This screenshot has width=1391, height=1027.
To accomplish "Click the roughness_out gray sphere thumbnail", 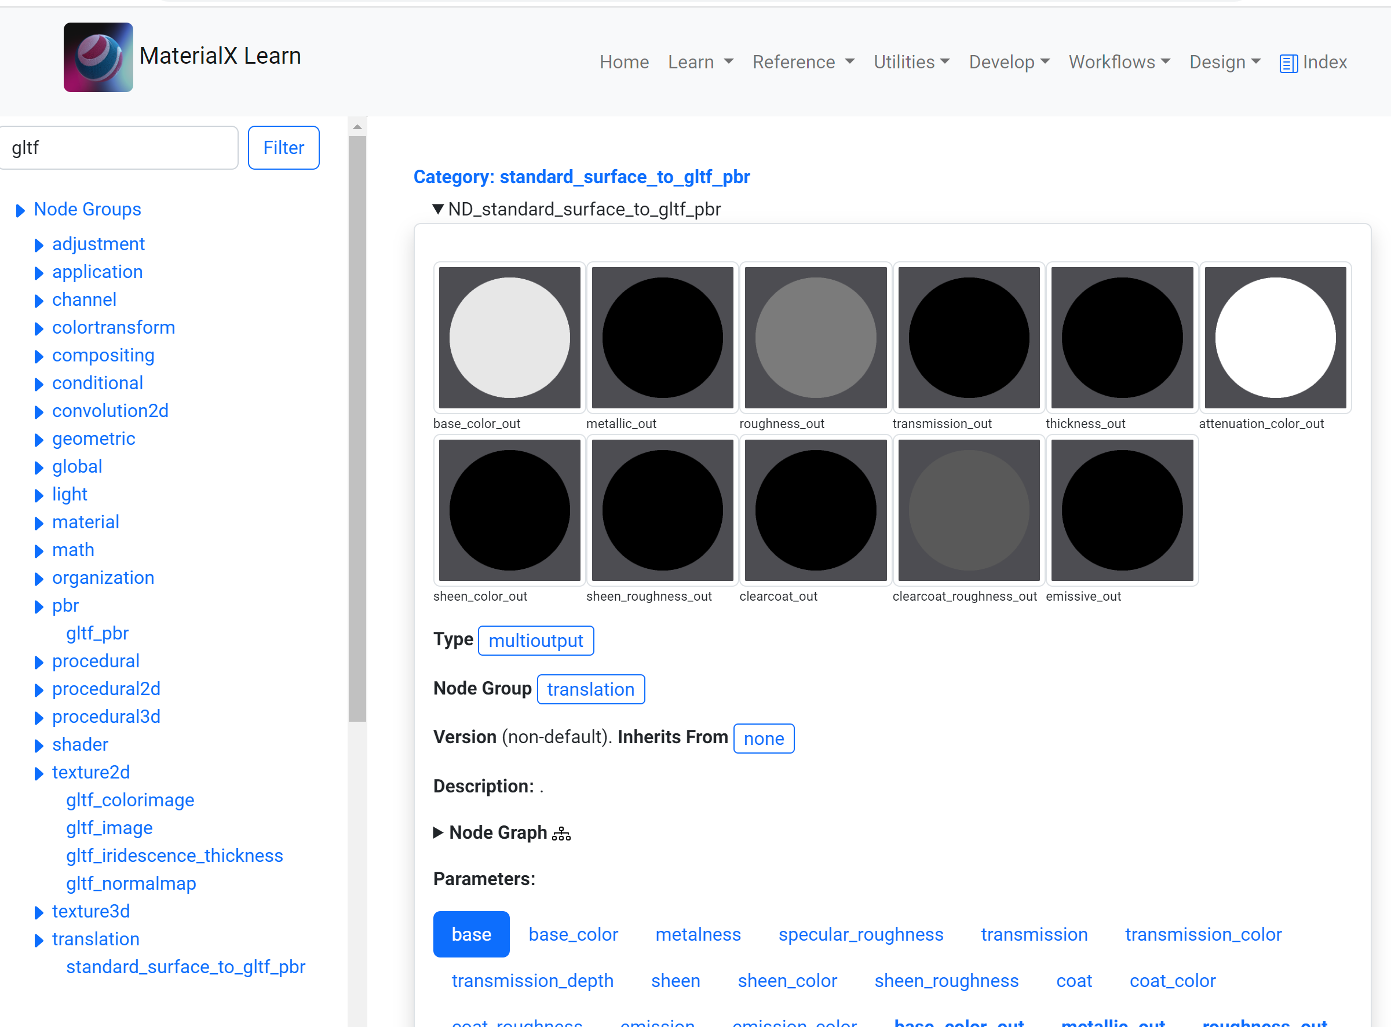I will [815, 338].
